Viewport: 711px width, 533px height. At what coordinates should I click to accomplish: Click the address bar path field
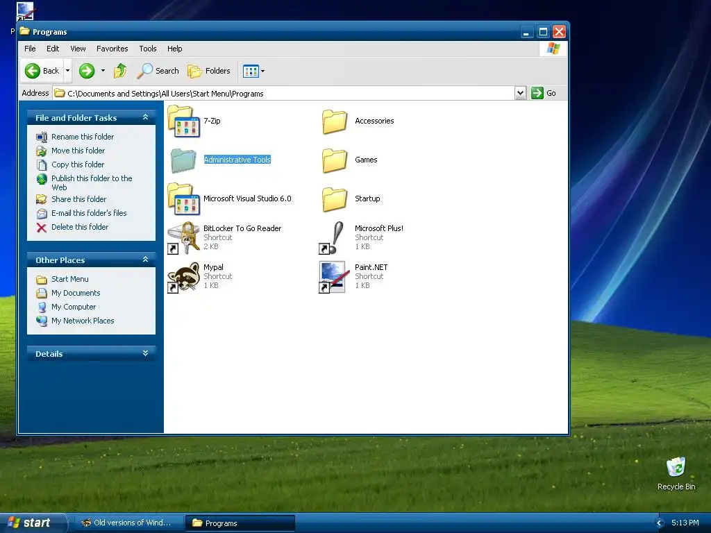tap(283, 94)
